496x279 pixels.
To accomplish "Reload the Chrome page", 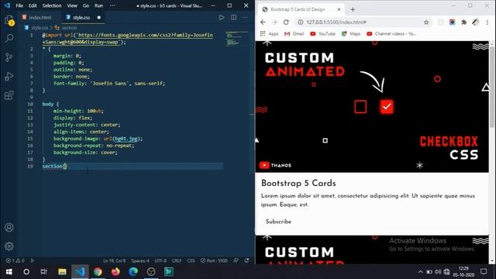I will tap(286, 22).
